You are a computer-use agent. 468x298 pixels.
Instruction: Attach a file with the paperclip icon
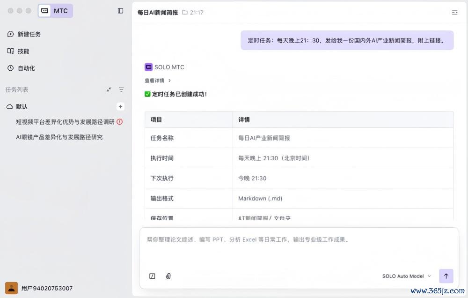(168, 276)
